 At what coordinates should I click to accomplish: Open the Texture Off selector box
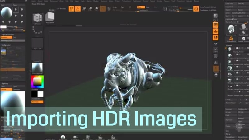pos(37,56)
